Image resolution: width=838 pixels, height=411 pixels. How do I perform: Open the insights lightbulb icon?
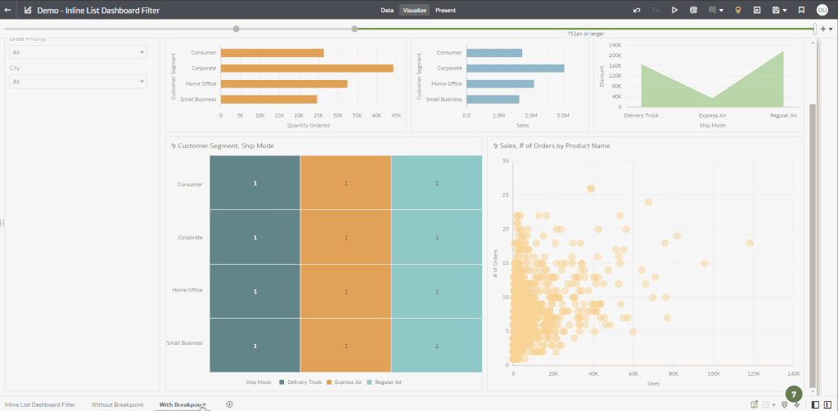737,11
